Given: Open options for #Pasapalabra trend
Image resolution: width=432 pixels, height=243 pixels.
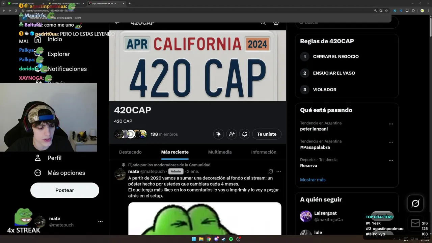Looking at the screenshot, I should click(391, 142).
